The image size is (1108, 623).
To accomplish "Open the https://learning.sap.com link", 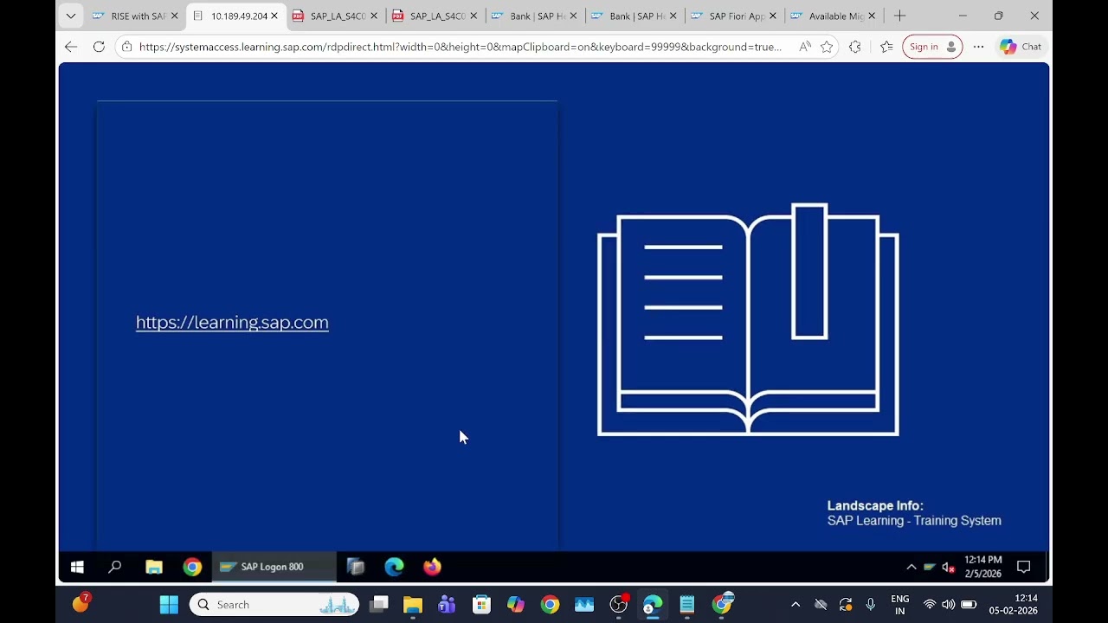I will point(232,322).
